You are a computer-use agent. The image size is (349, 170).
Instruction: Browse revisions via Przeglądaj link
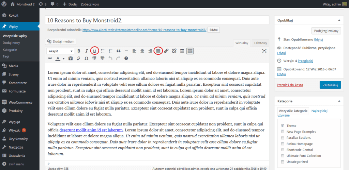[x=305, y=61]
